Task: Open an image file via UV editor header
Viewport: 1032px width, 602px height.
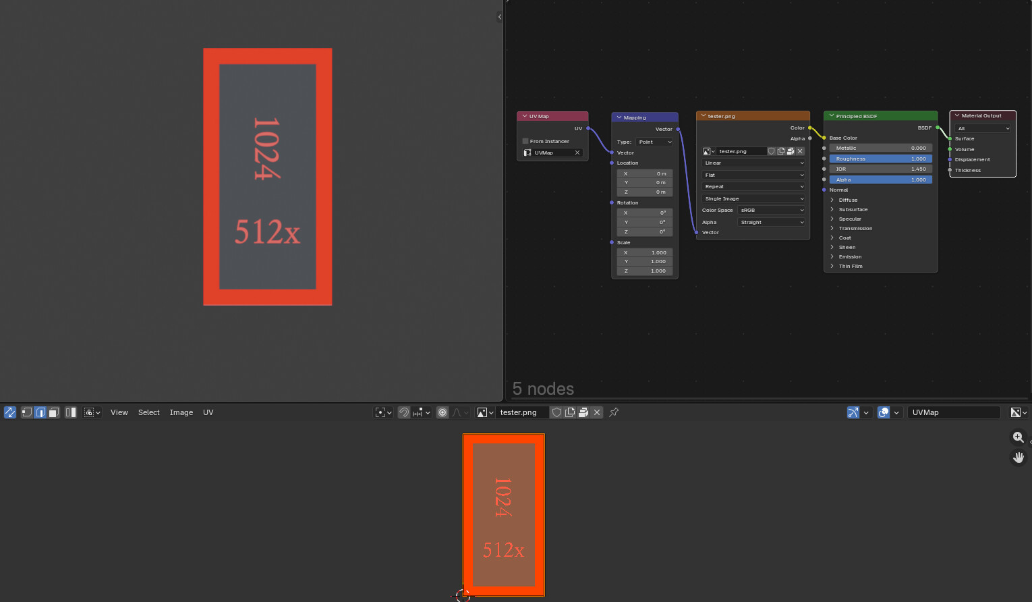Action: pyautogui.click(x=583, y=412)
